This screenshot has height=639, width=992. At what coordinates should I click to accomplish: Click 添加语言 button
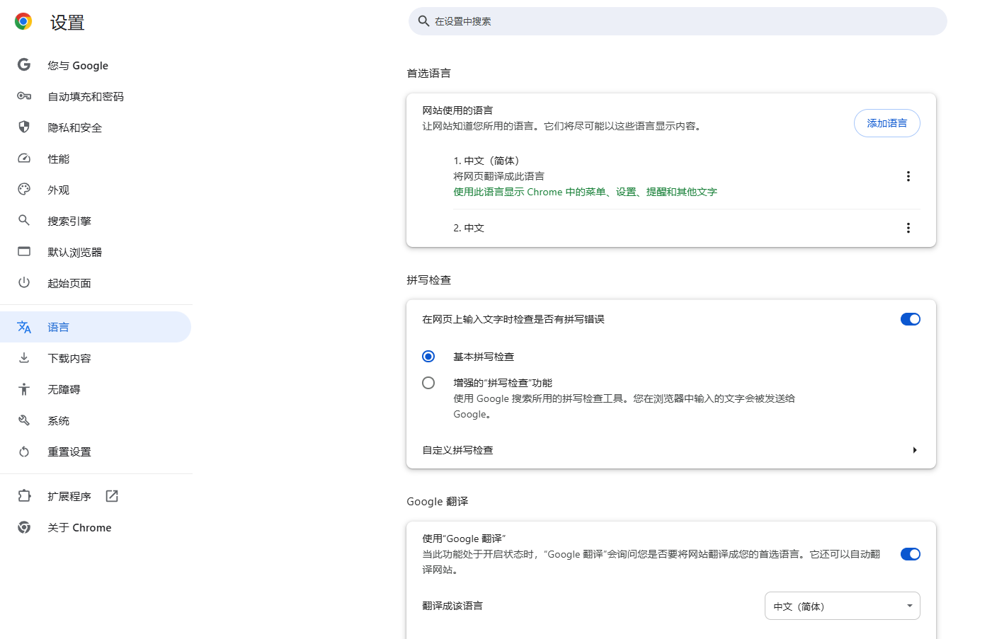(886, 123)
